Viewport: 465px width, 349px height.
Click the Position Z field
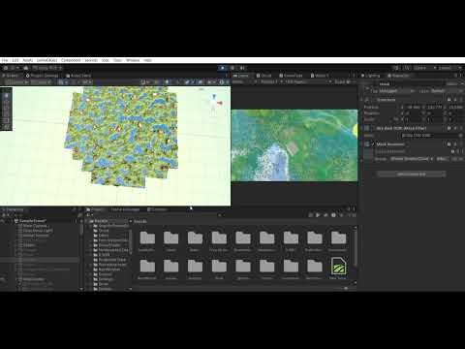(x=456, y=107)
